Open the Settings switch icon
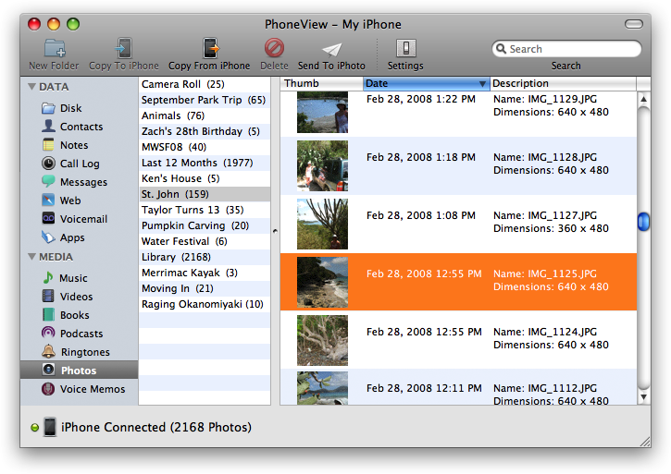 [405, 48]
